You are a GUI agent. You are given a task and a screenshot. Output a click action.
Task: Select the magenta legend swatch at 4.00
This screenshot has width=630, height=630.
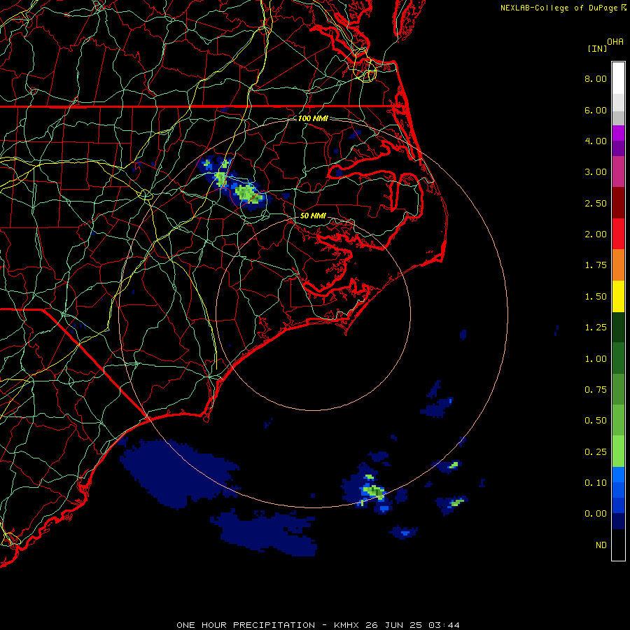point(618,134)
